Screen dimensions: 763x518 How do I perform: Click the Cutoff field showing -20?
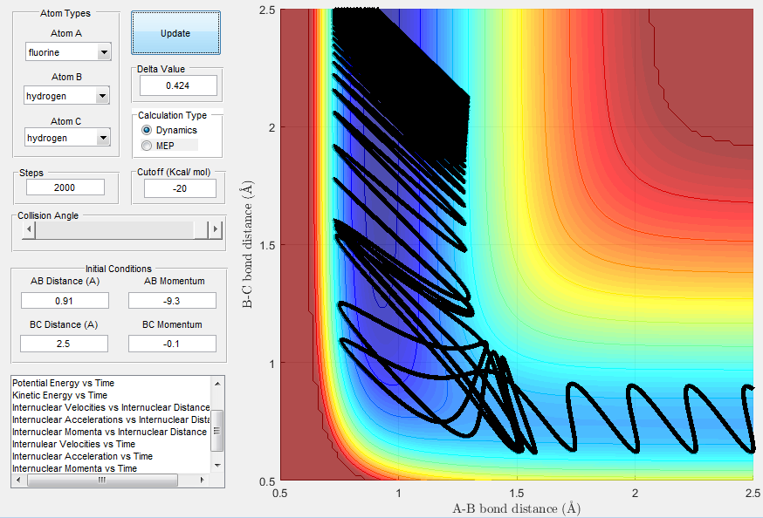click(x=180, y=188)
